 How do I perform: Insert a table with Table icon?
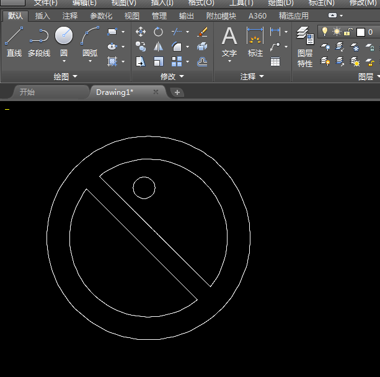pos(275,61)
